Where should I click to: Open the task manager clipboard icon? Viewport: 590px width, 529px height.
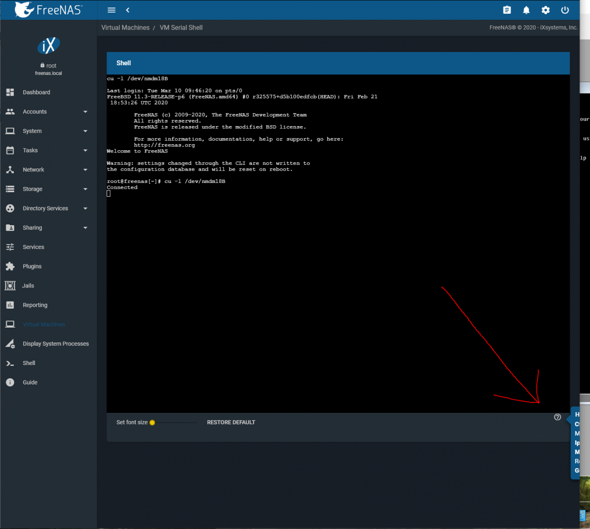pos(507,10)
